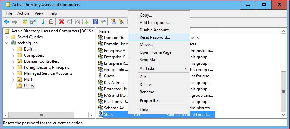Click the Domain Guests group icon
This screenshot has width=290, height=129.
[100, 37]
